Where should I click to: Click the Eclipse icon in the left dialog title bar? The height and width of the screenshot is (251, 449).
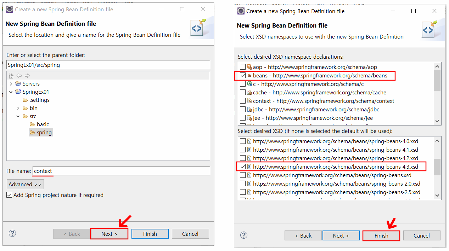click(10, 9)
